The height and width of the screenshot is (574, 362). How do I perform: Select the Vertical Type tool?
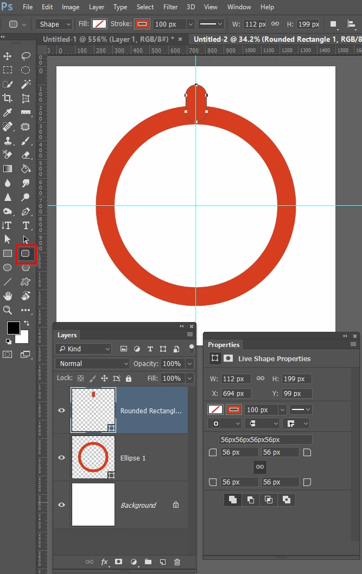pyautogui.click(x=7, y=225)
